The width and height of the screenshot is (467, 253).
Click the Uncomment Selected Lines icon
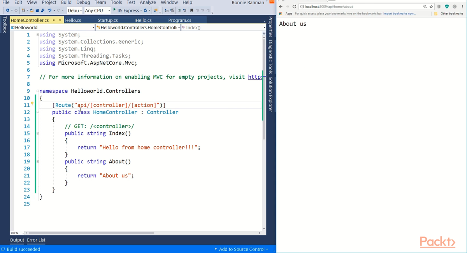coord(185,11)
